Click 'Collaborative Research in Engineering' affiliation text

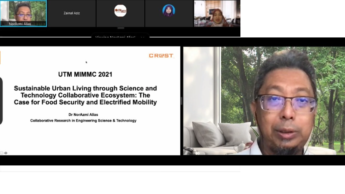[83, 121]
